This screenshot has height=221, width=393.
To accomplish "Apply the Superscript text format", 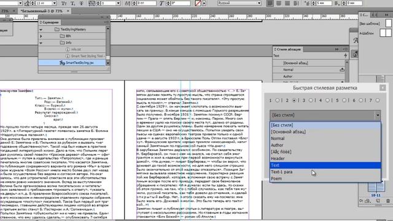I will point(72,3).
